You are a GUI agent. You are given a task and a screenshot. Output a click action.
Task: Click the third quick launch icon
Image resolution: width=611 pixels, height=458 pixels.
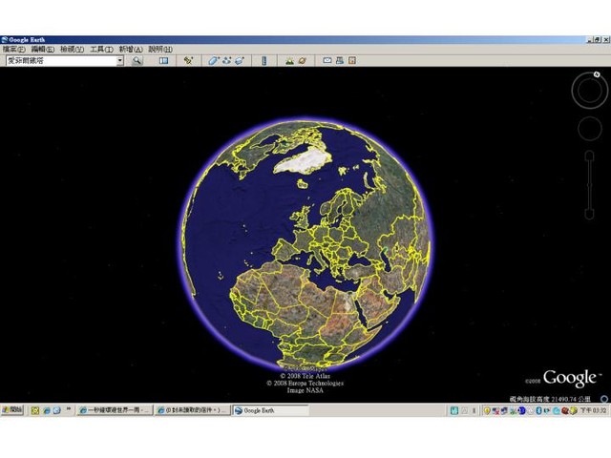pos(57,410)
